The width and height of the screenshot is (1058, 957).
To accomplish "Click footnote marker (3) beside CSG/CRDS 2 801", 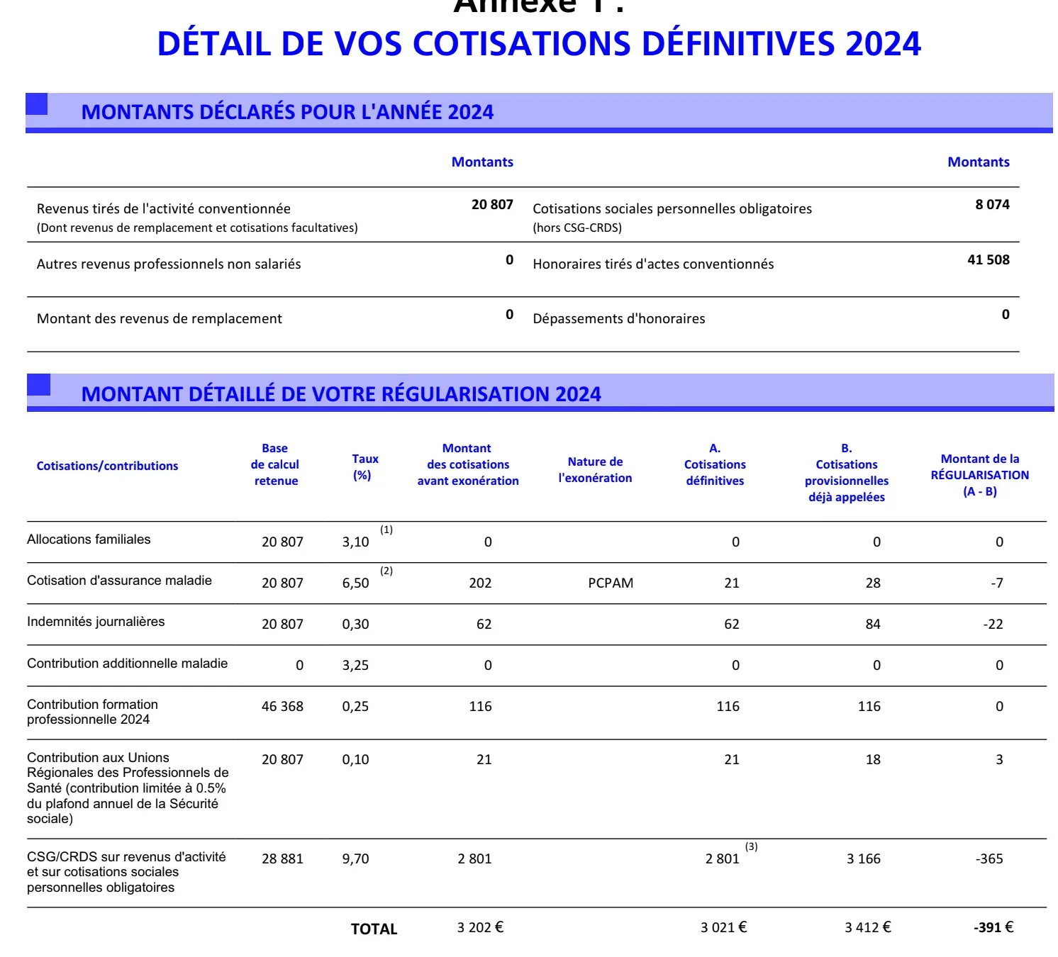I will point(751,847).
